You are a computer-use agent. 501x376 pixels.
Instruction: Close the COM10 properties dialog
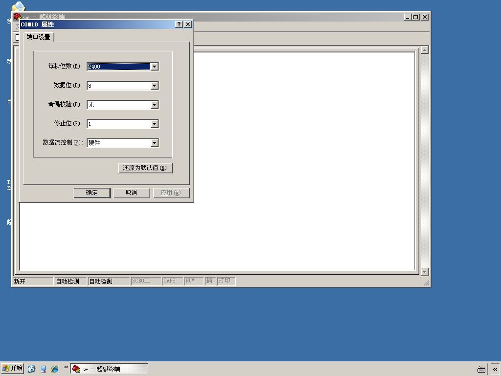click(188, 24)
